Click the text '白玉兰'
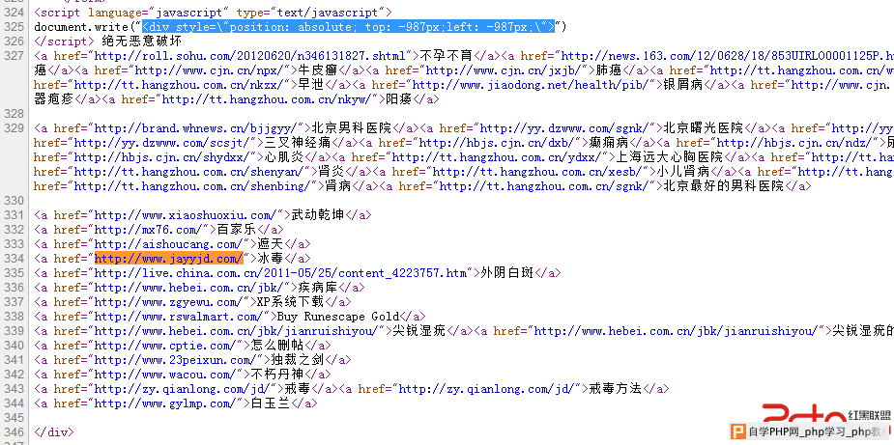The width and height of the screenshot is (894, 445). 271,403
